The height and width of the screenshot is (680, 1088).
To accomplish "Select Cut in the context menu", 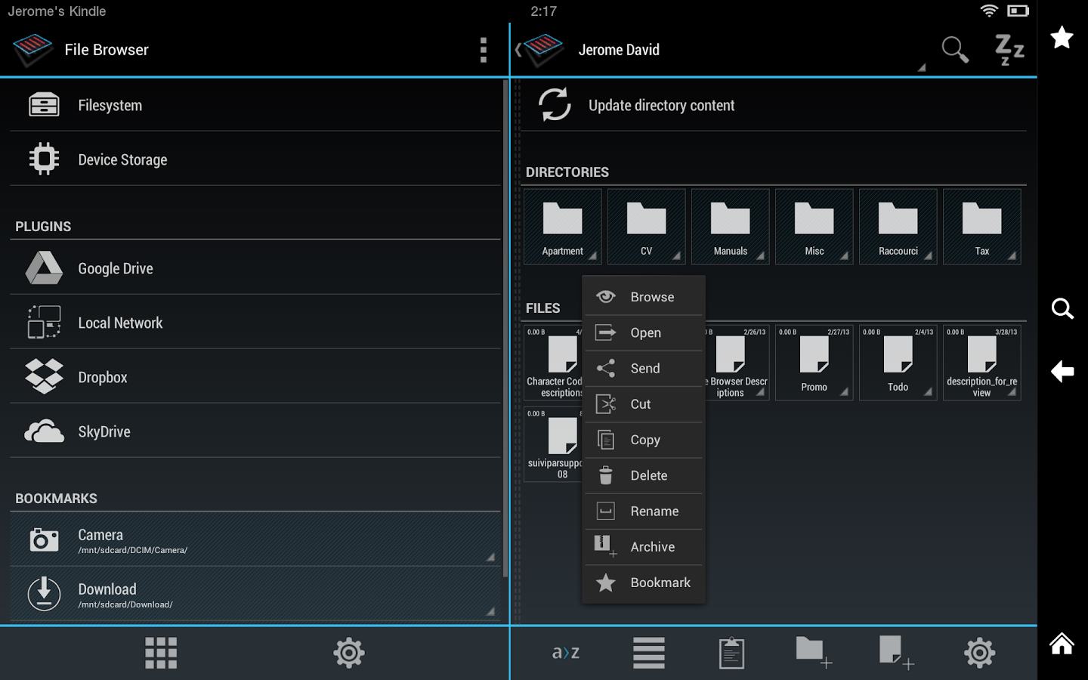I will (x=644, y=403).
